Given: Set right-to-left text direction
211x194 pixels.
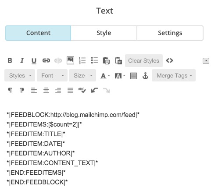Looking at the screenshot, I should (x=22, y=90).
